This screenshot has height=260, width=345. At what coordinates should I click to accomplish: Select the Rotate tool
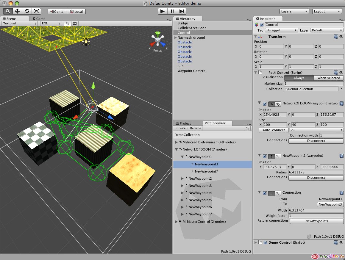click(x=27, y=11)
